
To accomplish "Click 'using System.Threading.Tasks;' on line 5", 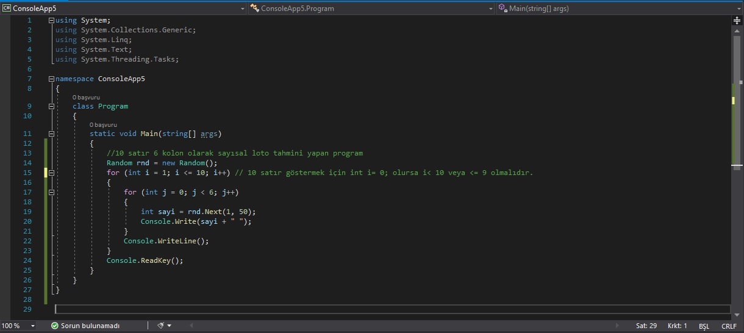I will click(117, 59).
